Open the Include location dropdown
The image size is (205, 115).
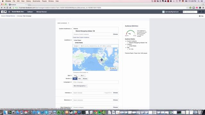click(x=77, y=46)
